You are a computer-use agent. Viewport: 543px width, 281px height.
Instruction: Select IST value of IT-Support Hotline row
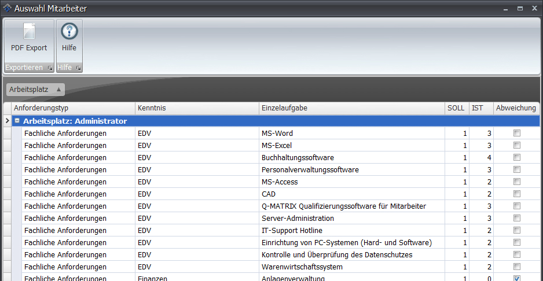[x=480, y=231]
